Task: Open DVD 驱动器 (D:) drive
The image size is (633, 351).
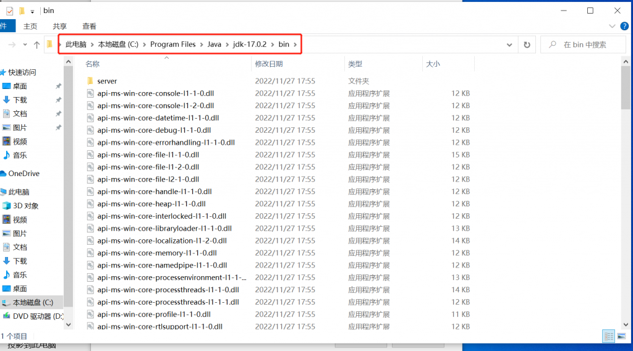Action: click(x=33, y=316)
